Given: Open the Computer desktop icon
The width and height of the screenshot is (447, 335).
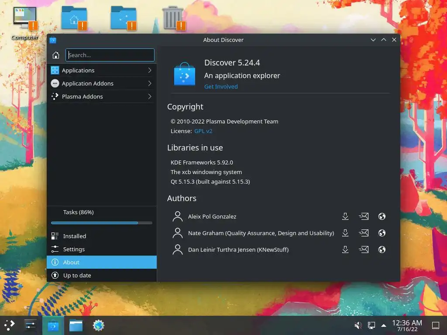Looking at the screenshot, I should 25,24.
